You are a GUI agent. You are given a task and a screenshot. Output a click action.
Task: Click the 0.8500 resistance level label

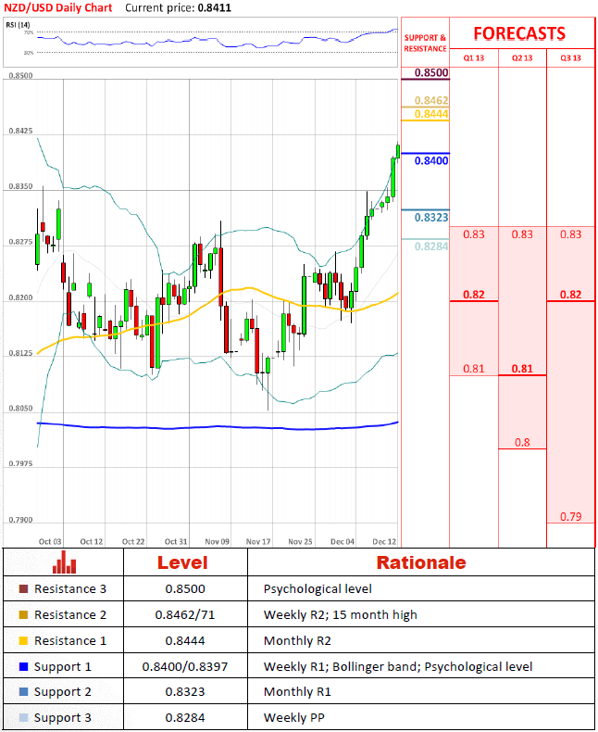click(431, 73)
